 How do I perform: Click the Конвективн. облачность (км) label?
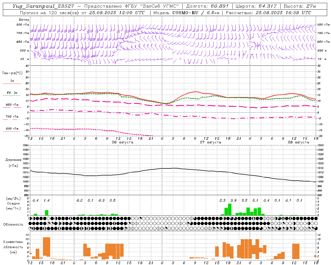pos(13,247)
